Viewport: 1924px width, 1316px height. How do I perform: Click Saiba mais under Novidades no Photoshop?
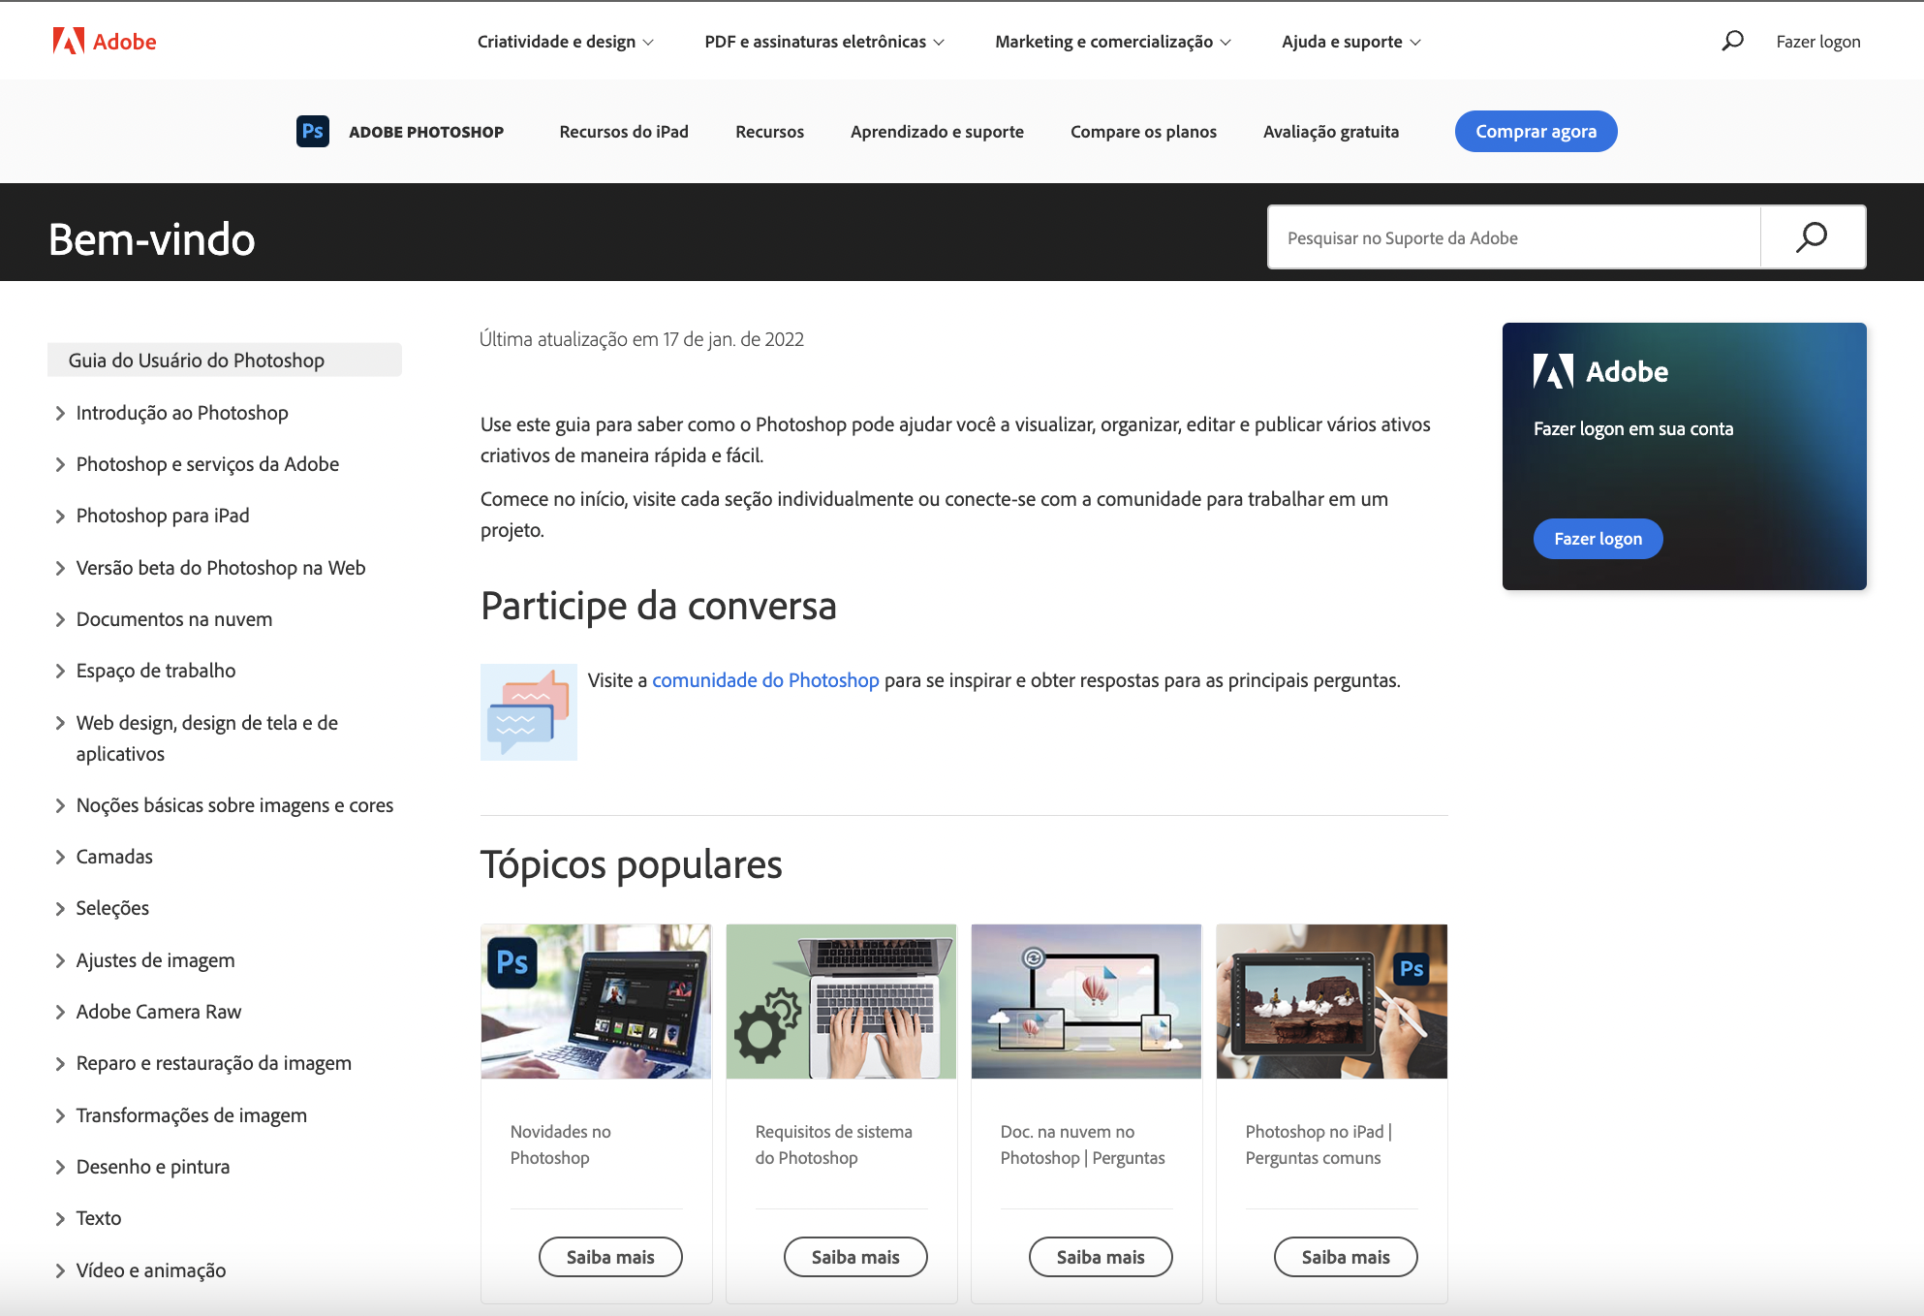pyautogui.click(x=610, y=1257)
